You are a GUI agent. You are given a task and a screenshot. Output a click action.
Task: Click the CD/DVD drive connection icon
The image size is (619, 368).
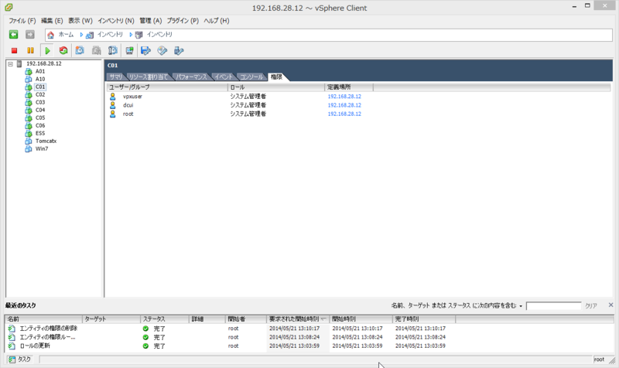coord(162,50)
